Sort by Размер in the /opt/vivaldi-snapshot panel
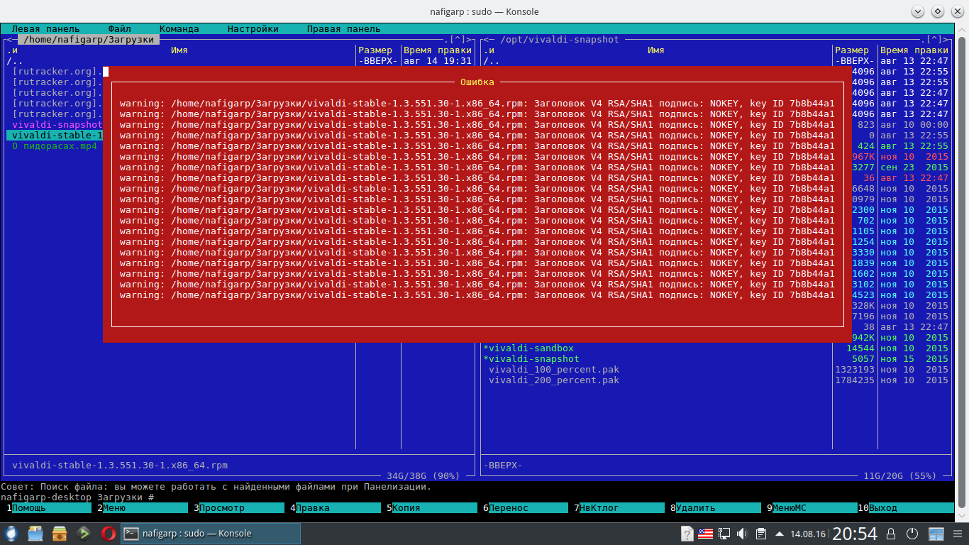 (x=852, y=50)
